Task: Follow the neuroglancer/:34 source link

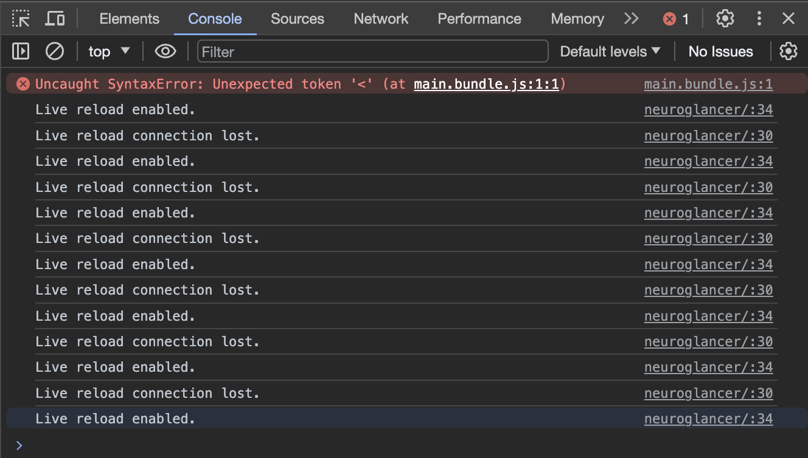Action: tap(708, 110)
